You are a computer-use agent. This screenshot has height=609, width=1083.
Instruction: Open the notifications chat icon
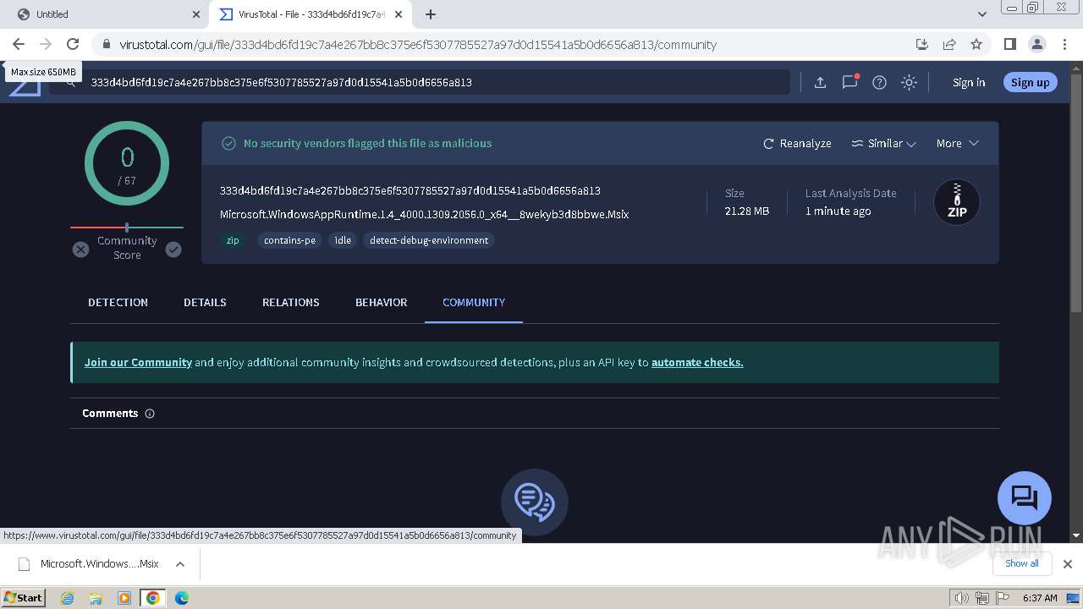pyautogui.click(x=849, y=82)
